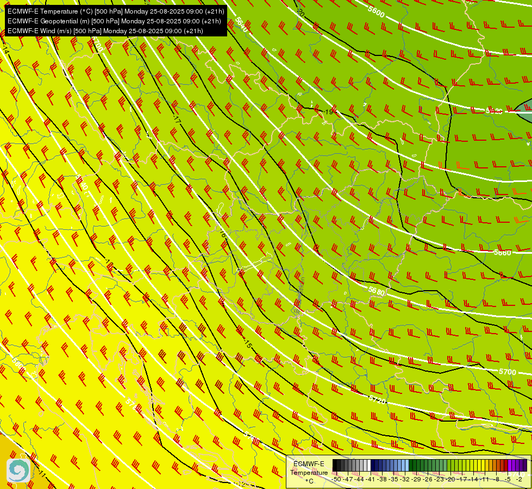Pick the black leftmost legend color swatch
532x489 pixels.
pyautogui.click(x=335, y=465)
